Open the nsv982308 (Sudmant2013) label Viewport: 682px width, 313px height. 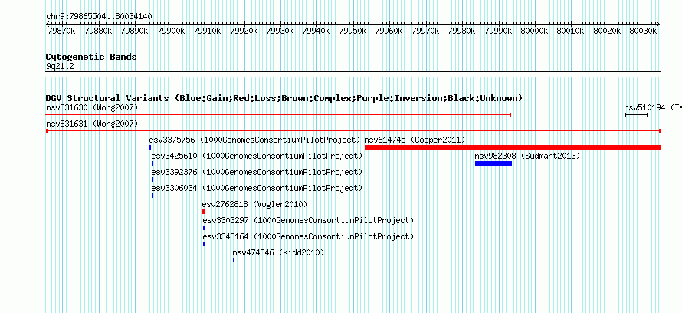click(x=528, y=156)
